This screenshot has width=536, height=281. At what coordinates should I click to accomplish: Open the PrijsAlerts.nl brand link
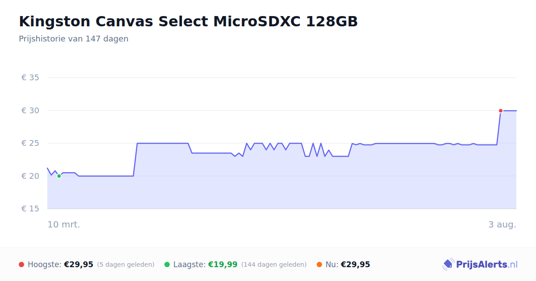pos(480,264)
